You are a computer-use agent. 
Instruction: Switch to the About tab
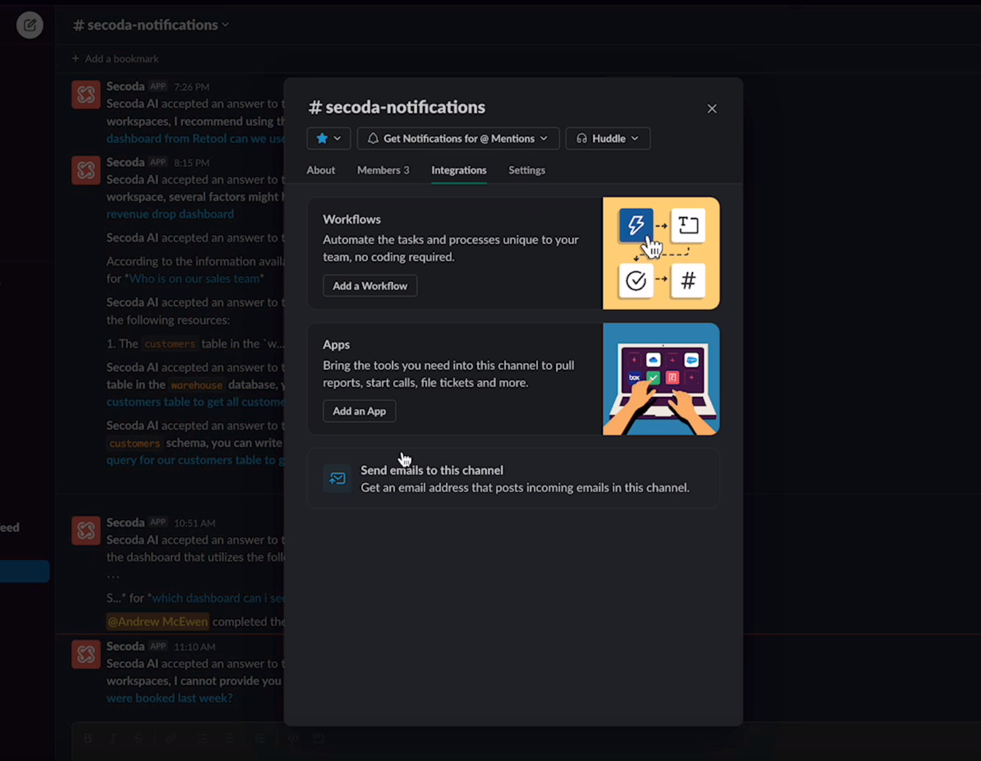click(x=321, y=170)
